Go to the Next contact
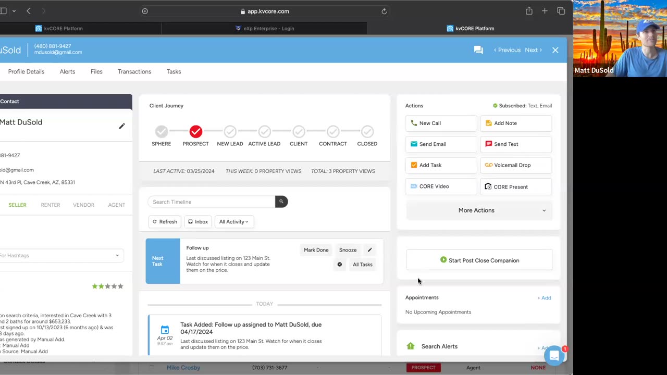667x375 pixels. [534, 50]
